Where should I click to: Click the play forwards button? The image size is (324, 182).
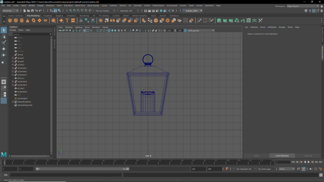click(309, 162)
